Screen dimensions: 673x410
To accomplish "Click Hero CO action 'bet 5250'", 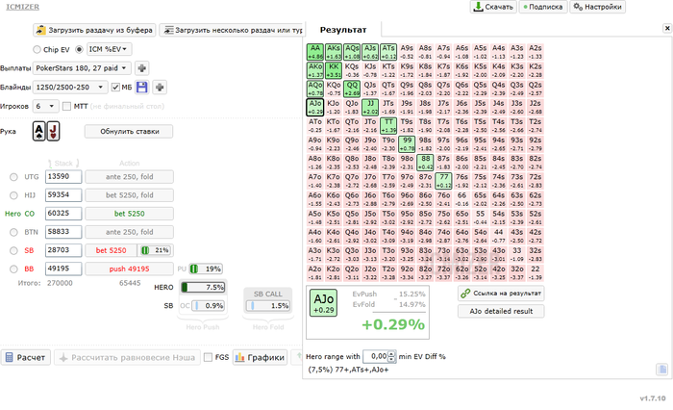I will (x=129, y=214).
